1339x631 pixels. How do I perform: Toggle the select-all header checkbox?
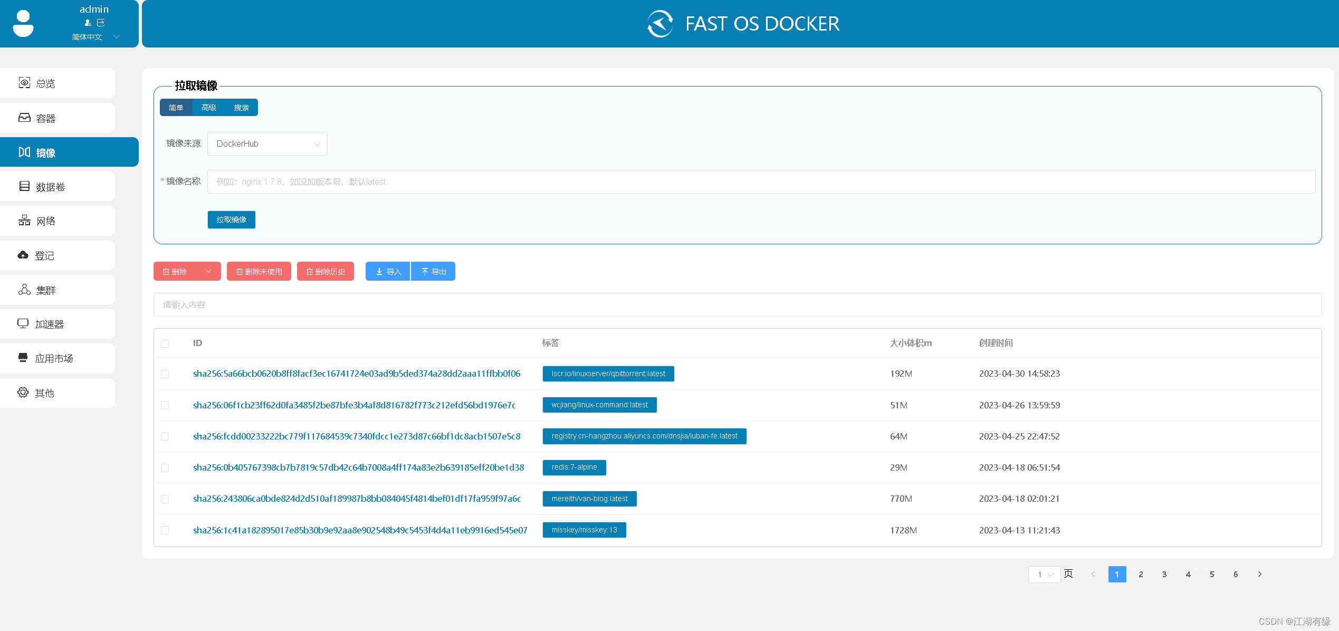(x=165, y=343)
